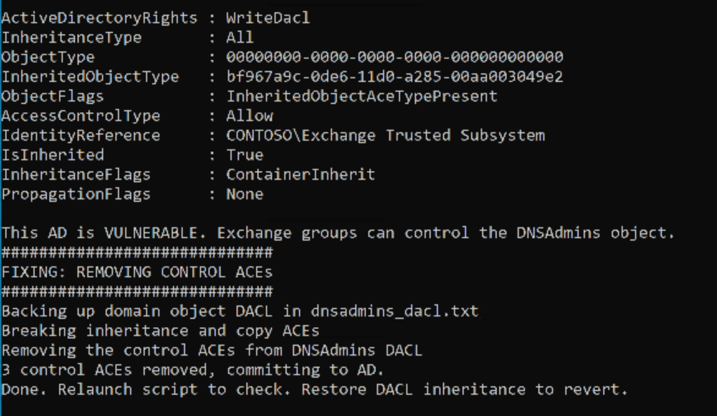
Task: Click the InheritedObjectAceTypePresent flag value
Action: (361, 97)
